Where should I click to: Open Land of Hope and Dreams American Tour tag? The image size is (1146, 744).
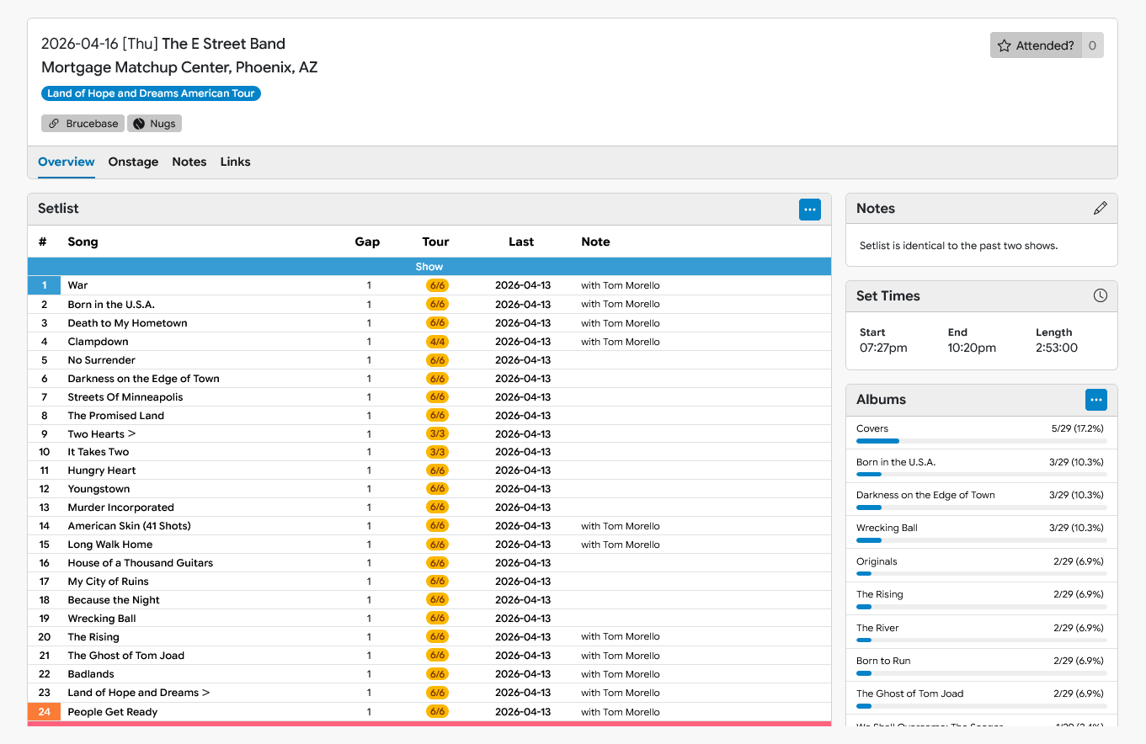pos(151,93)
